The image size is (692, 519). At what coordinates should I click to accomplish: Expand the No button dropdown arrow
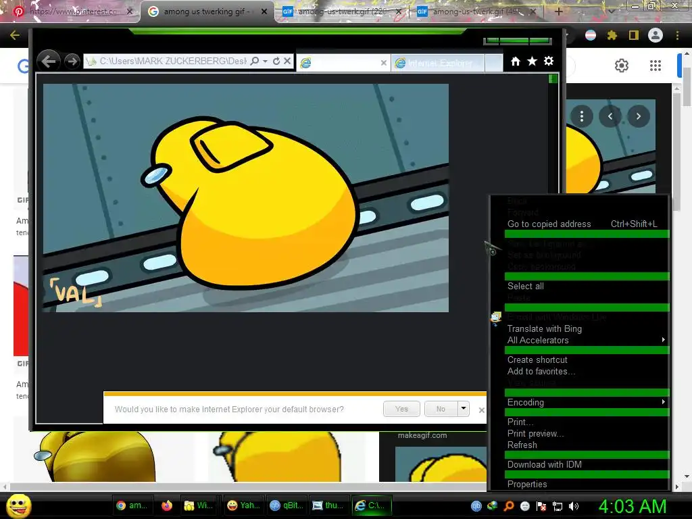pyautogui.click(x=464, y=409)
